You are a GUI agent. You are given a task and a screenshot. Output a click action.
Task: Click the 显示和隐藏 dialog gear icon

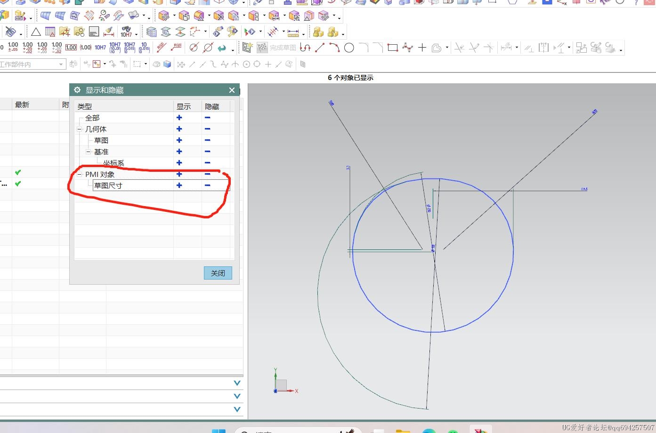[x=77, y=90]
